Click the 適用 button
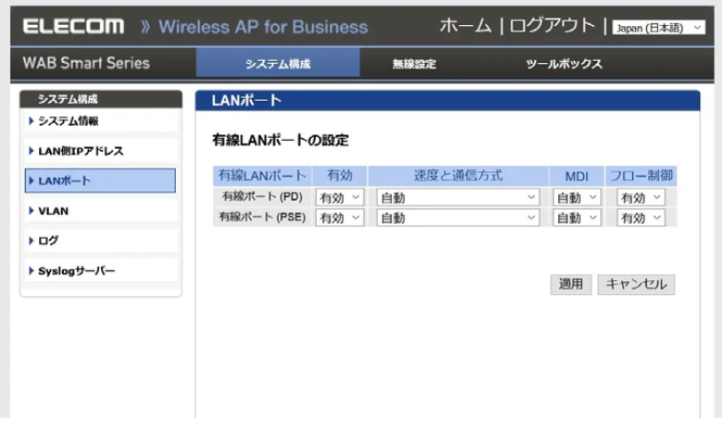The image size is (723, 421). click(x=571, y=284)
